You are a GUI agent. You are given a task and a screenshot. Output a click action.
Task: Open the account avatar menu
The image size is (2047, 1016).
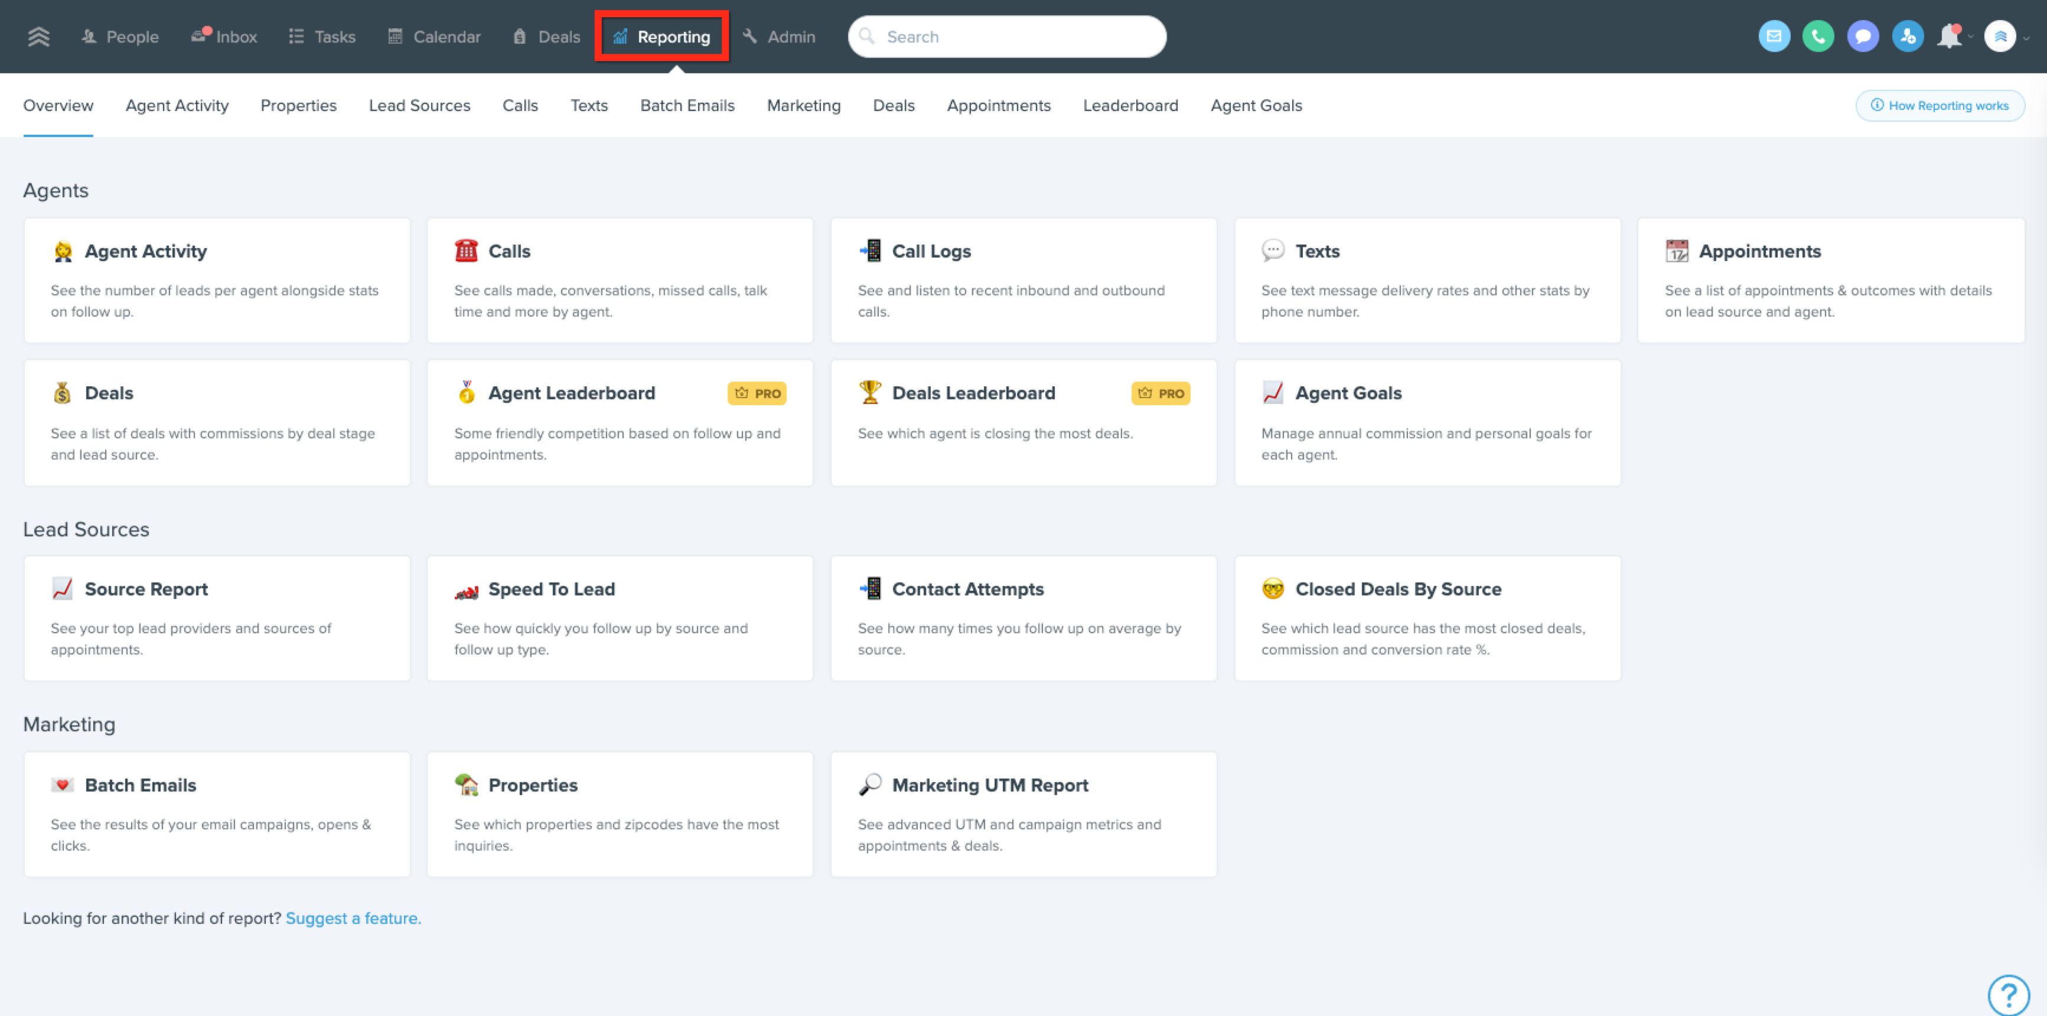click(x=2000, y=37)
